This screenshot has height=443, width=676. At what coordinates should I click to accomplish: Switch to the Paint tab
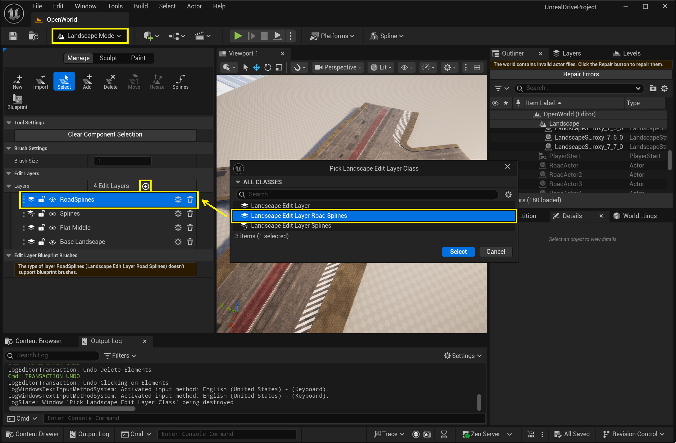(x=138, y=58)
